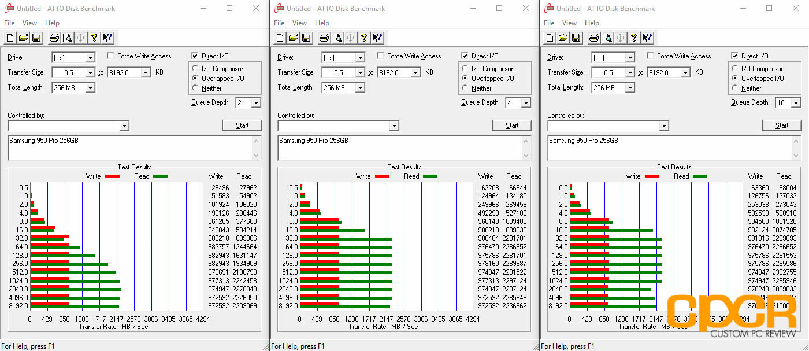
Task: Click yellow question mark Help icon, Queue Depth 4 window
Action: [364, 38]
